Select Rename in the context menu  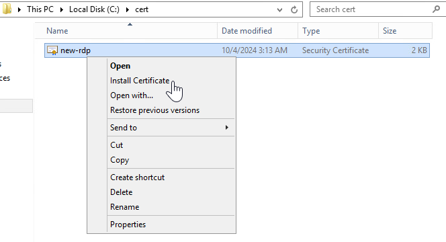(124, 207)
